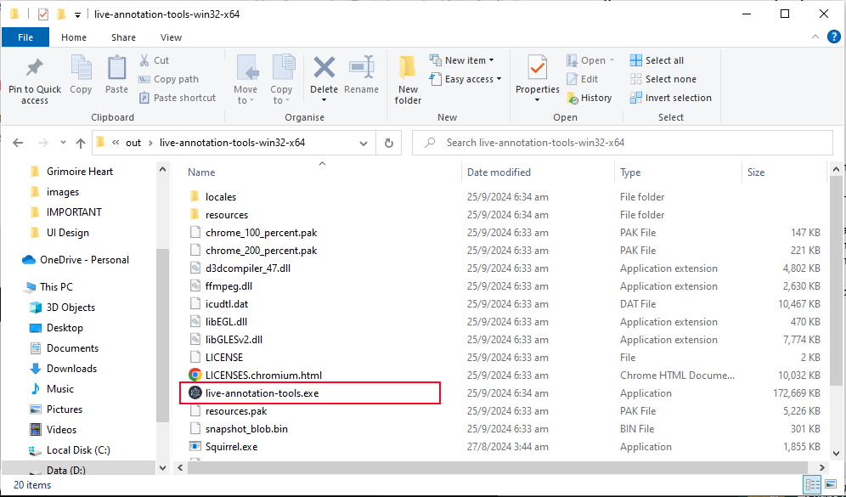Click Select none in ribbon
Image resolution: width=846 pixels, height=497 pixels.
coord(663,79)
